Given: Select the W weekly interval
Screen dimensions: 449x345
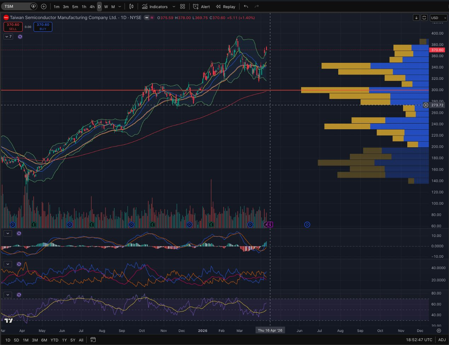Looking at the screenshot, I should coord(106,7).
